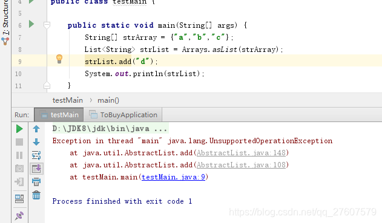Run main method from line 6 gutter

(x=31, y=24)
